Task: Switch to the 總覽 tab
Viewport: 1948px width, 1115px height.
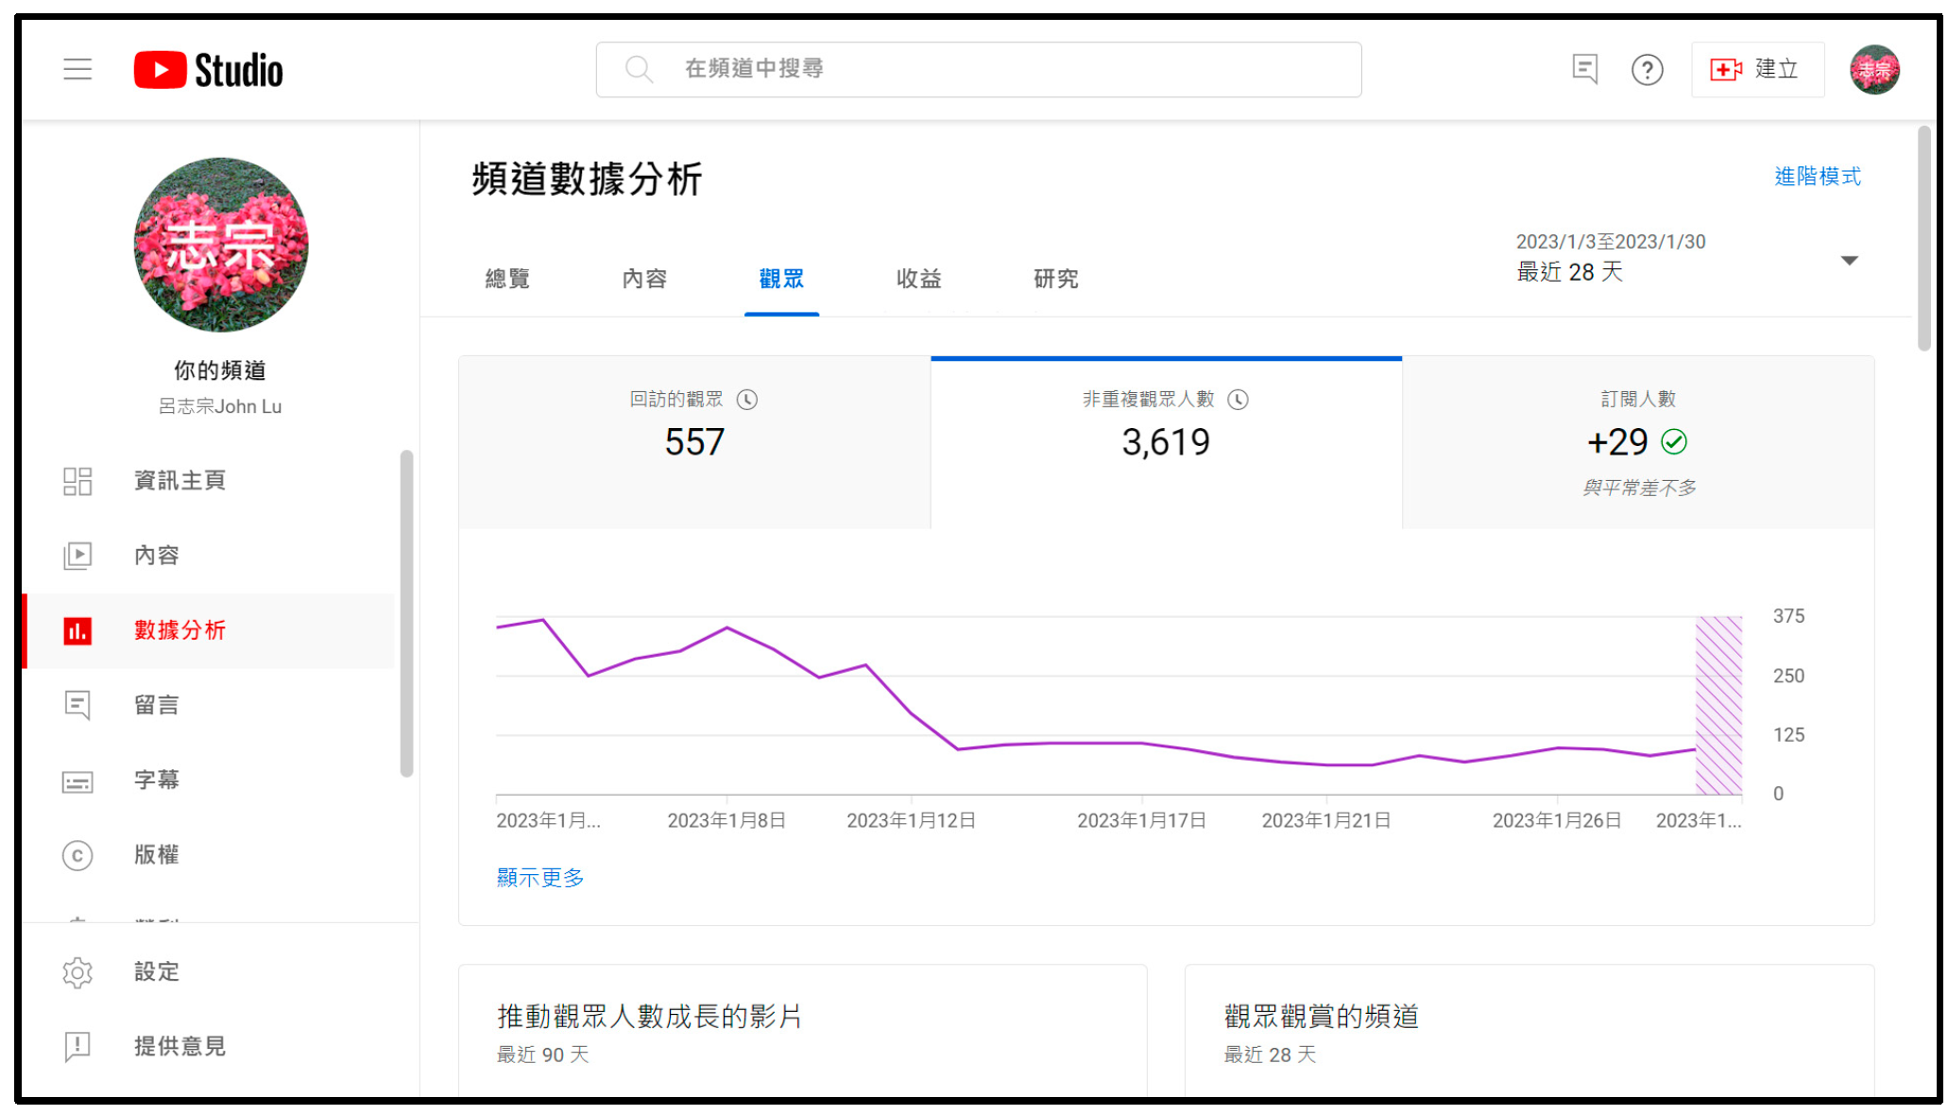Action: coord(507,279)
